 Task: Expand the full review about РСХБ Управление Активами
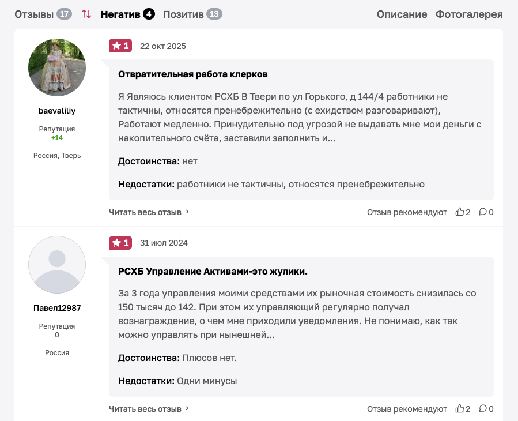tap(146, 408)
